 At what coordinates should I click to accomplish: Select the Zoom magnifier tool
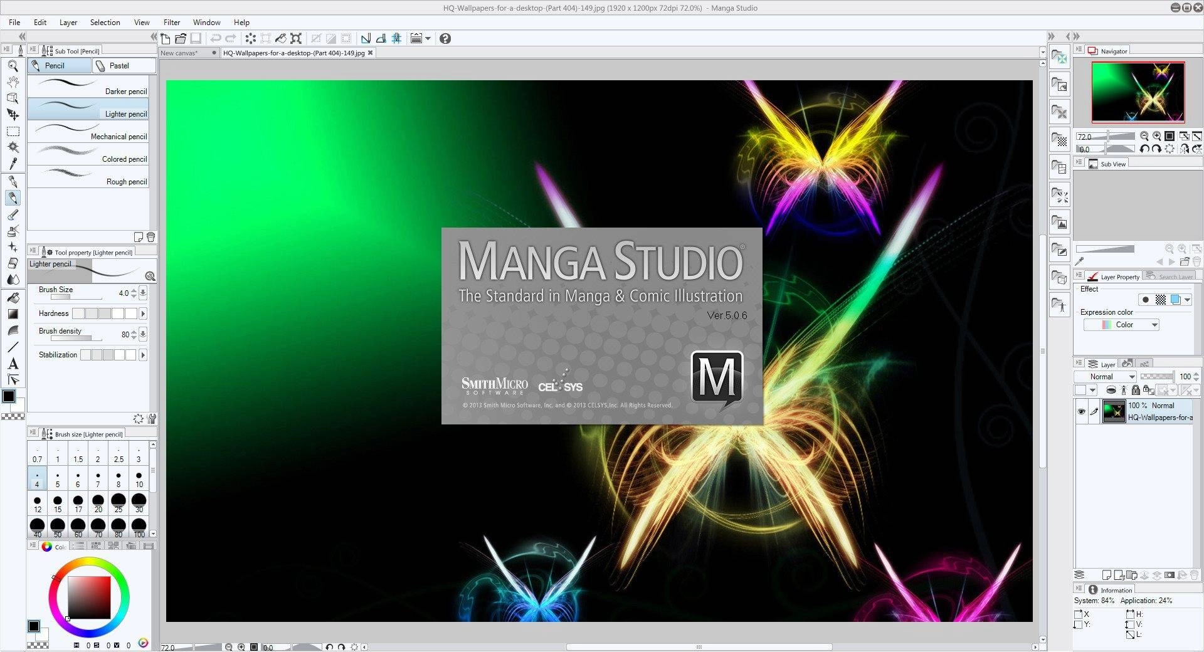point(13,65)
